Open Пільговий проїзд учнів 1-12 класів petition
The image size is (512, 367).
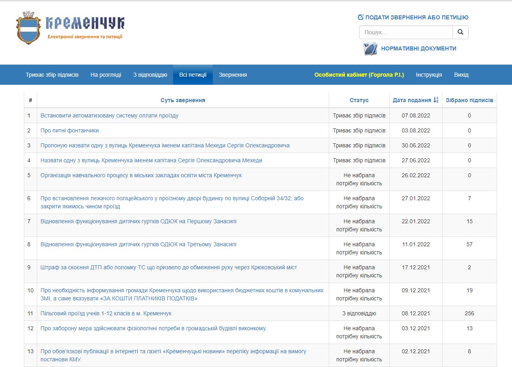(106, 313)
